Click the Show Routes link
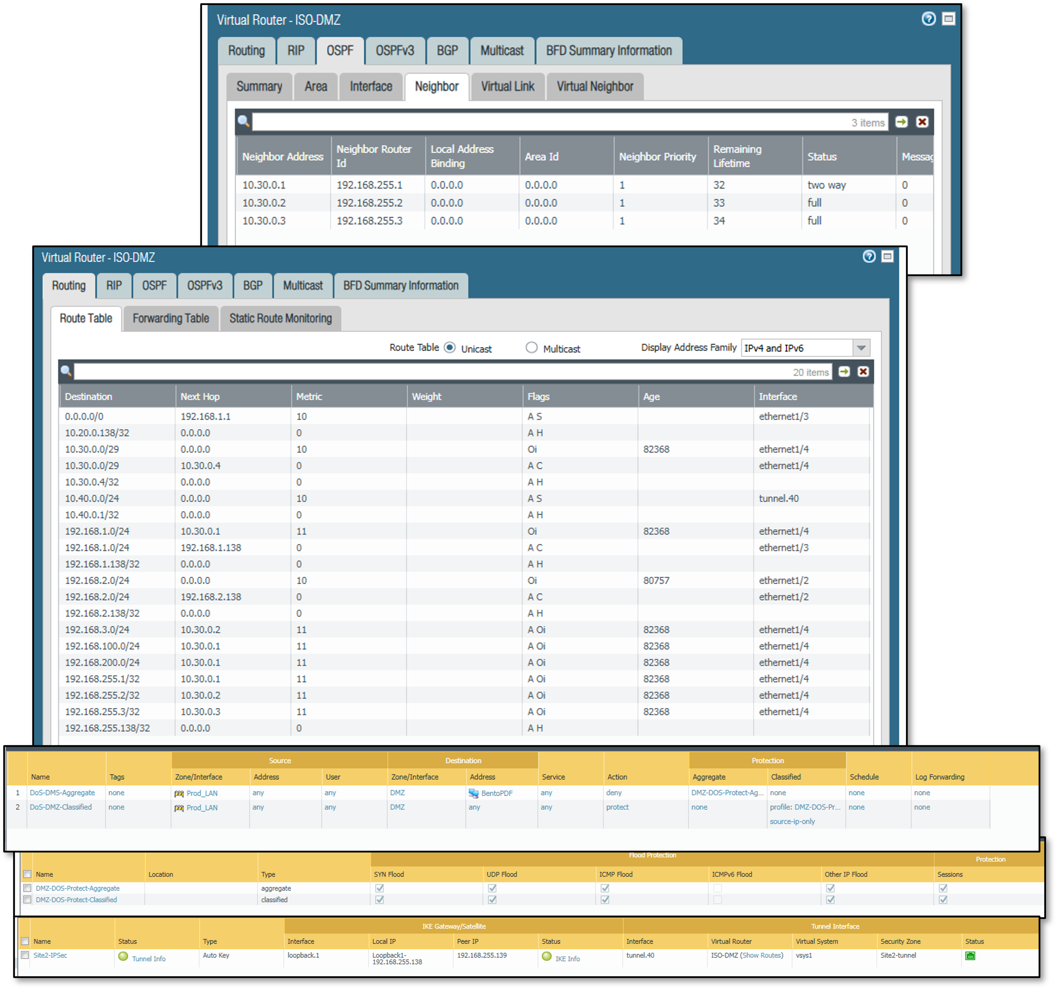Screen dimensions: 1056x988 click(762, 955)
